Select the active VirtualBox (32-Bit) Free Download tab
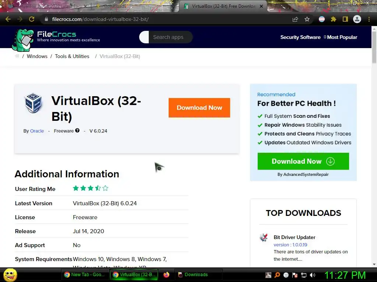This screenshot has width=377, height=282. [222, 6]
